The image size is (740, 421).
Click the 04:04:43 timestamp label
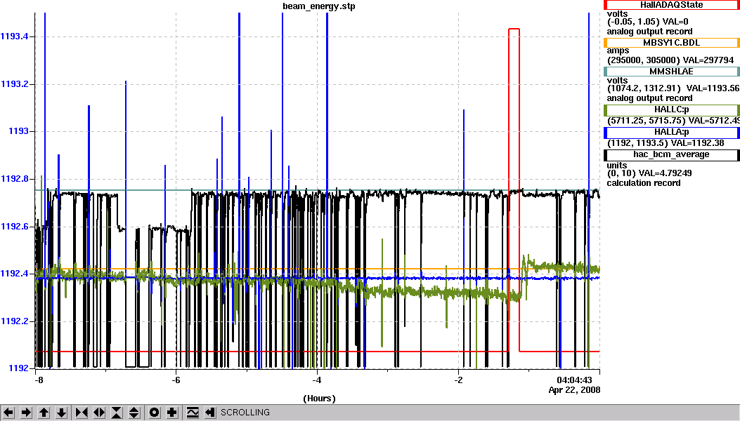(x=574, y=380)
